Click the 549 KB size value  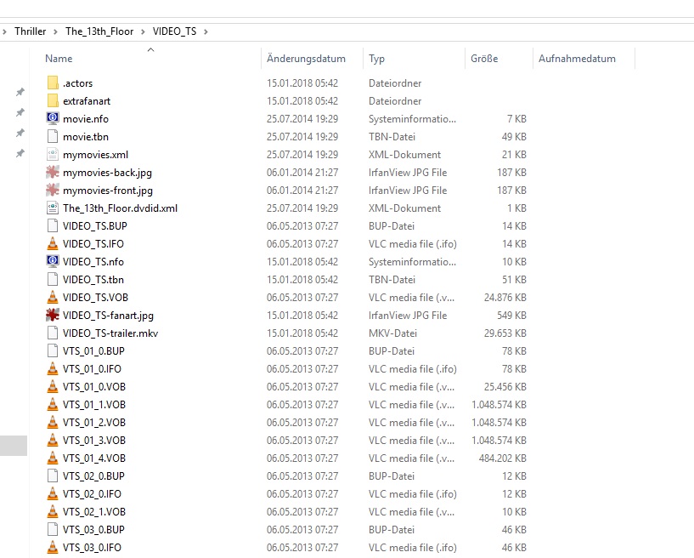coord(511,315)
